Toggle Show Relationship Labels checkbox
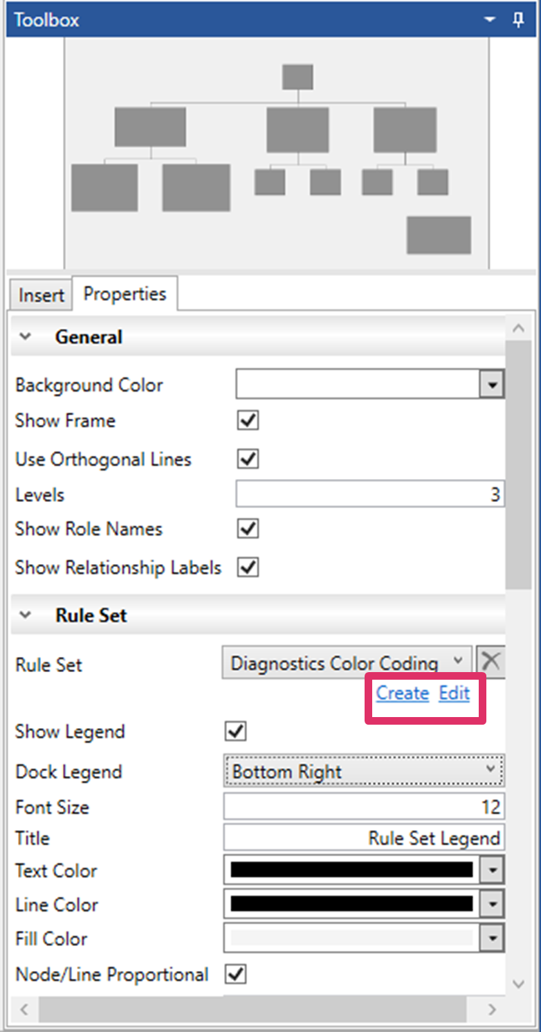Screen dimensions: 541x1032 [x=248, y=568]
